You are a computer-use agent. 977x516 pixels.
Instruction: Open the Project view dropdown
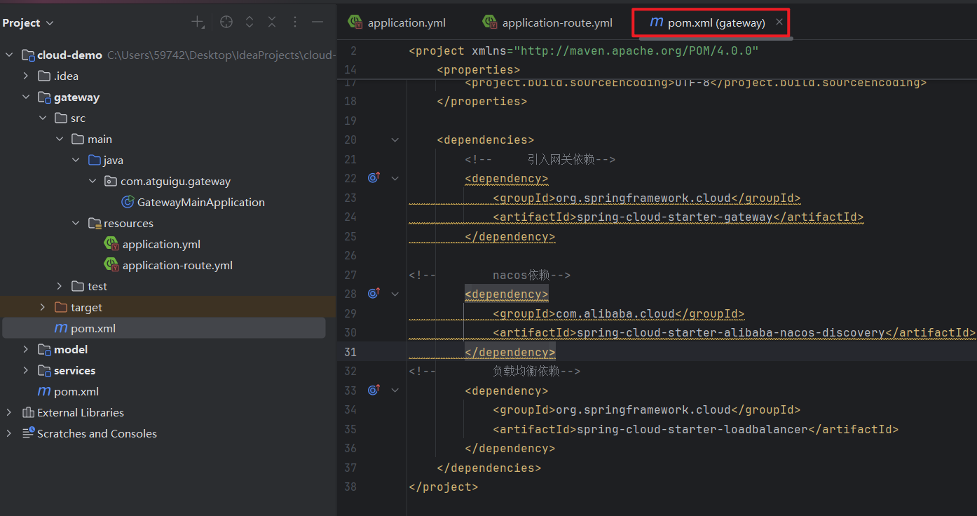coord(28,23)
